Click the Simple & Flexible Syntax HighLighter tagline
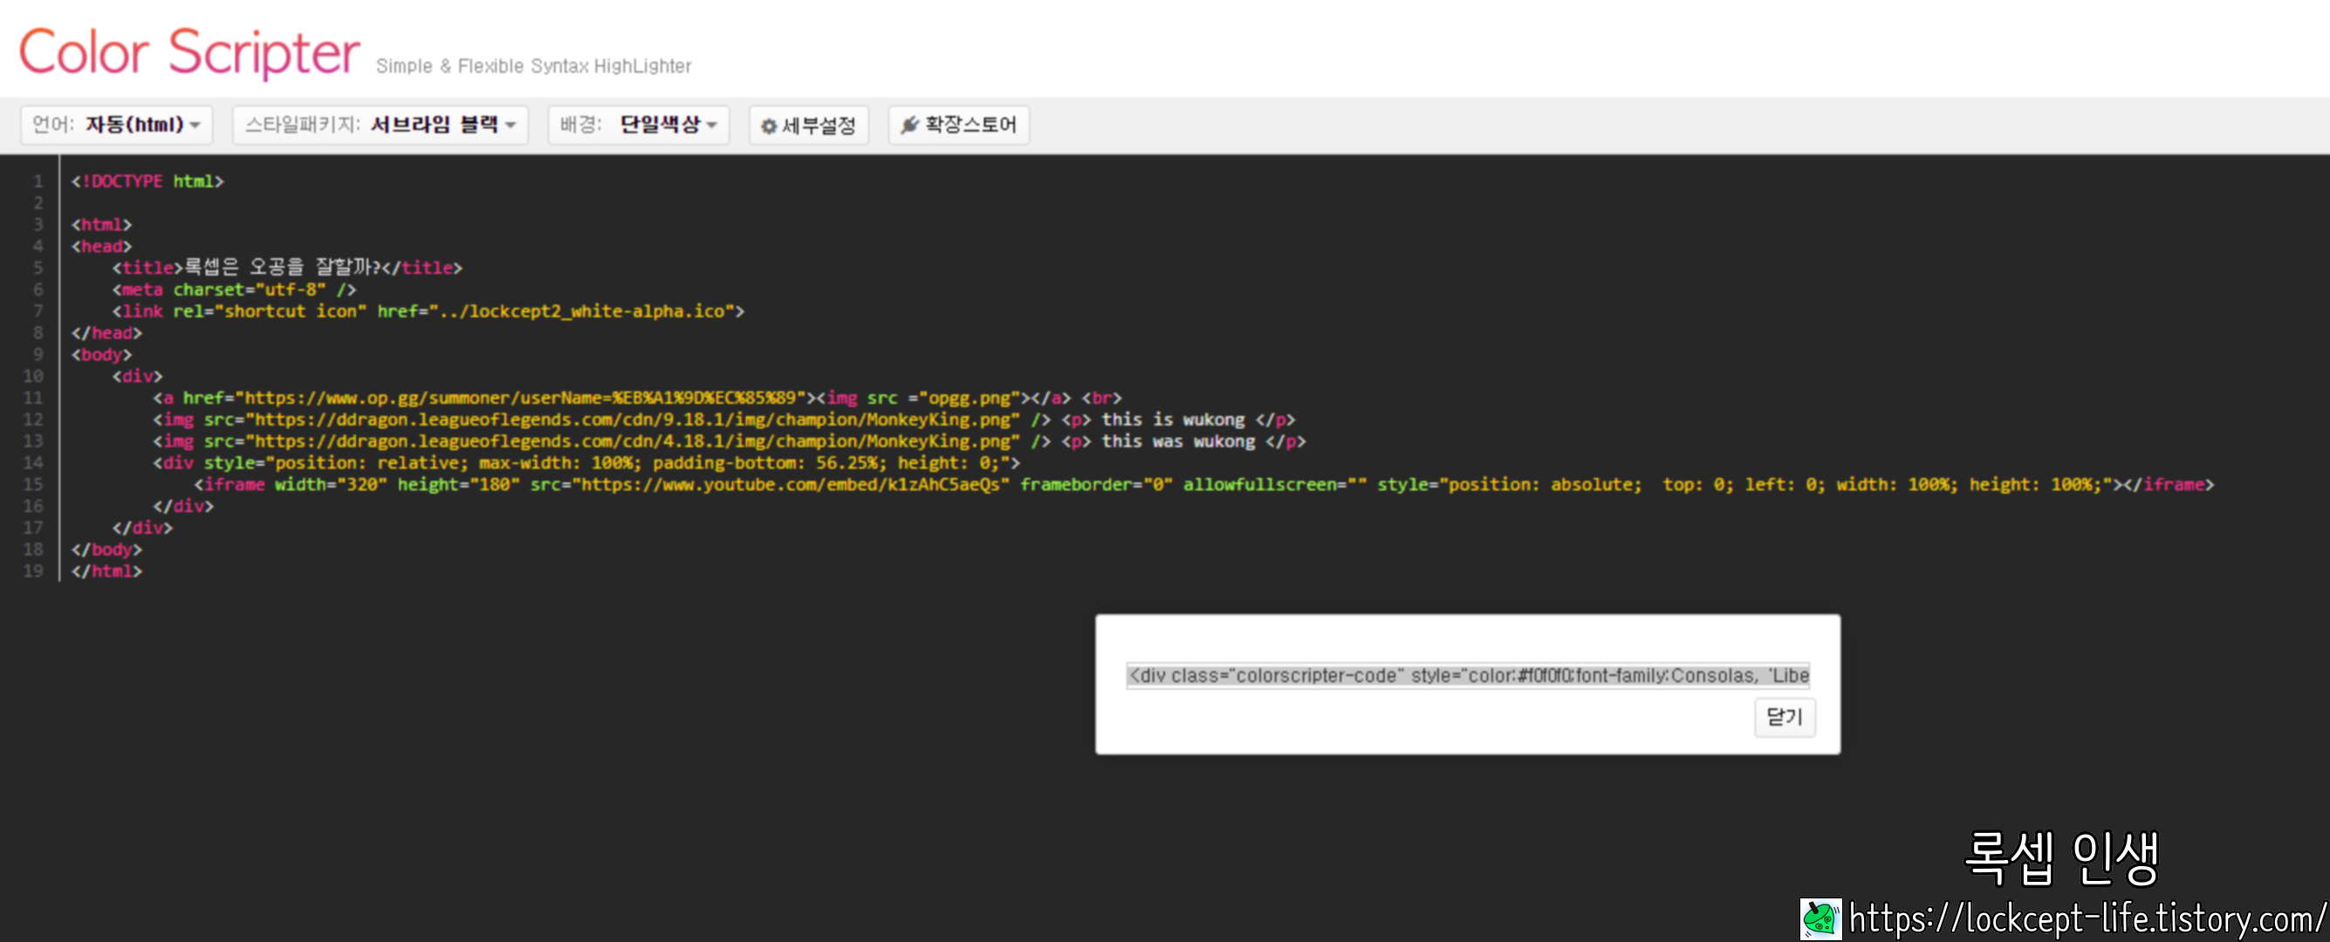 point(532,66)
